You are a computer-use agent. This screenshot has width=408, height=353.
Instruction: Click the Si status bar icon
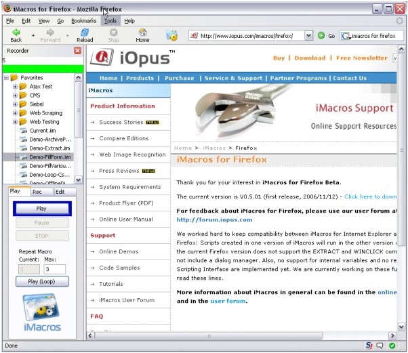pyautogui.click(x=369, y=346)
